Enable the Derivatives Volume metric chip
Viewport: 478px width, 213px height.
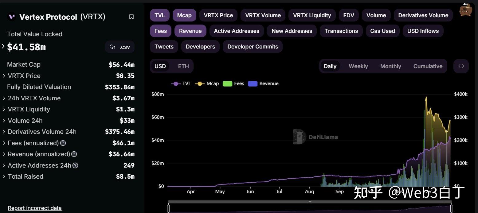[423, 15]
